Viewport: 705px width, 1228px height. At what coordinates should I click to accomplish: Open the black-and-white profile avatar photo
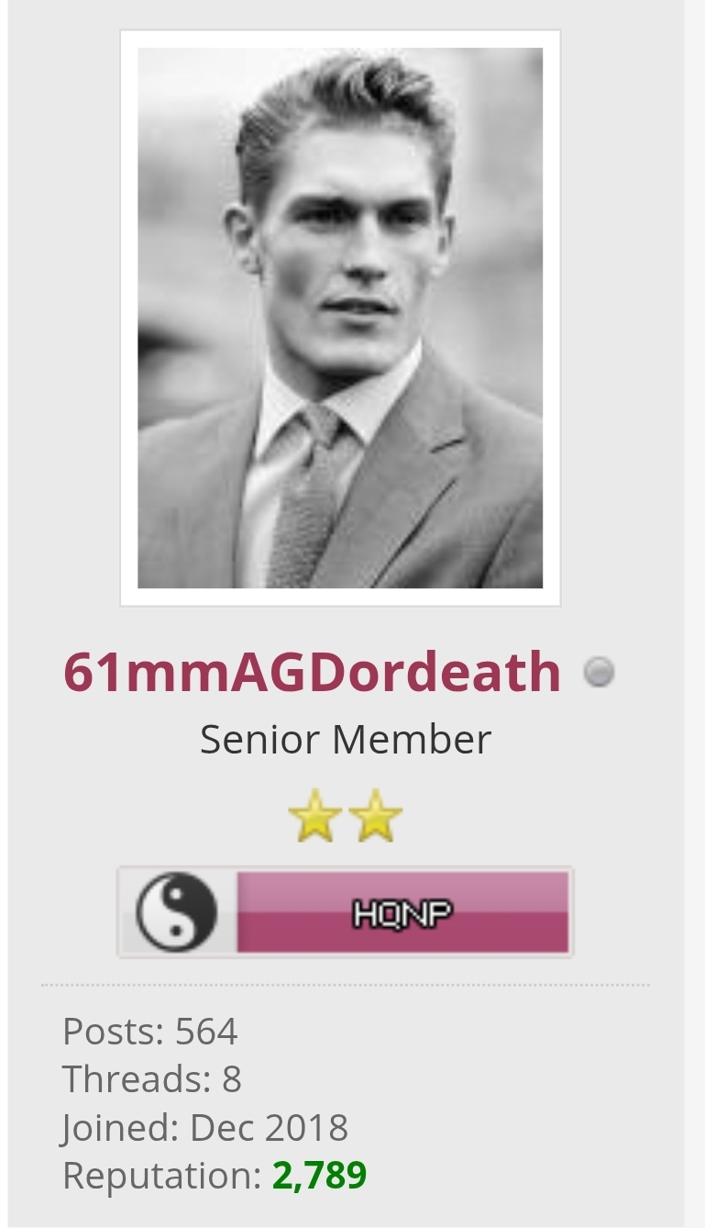[x=340, y=318]
